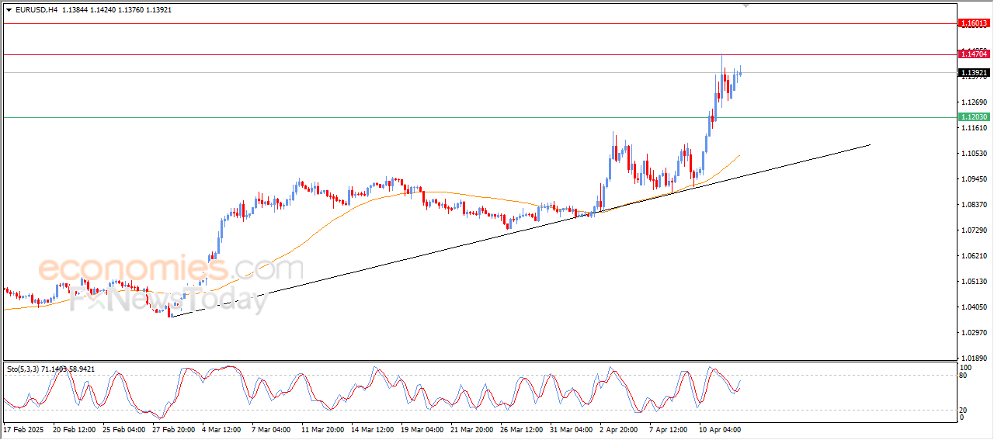Click the 1.08370 price scale value
994x440 pixels.
pyautogui.click(x=974, y=205)
